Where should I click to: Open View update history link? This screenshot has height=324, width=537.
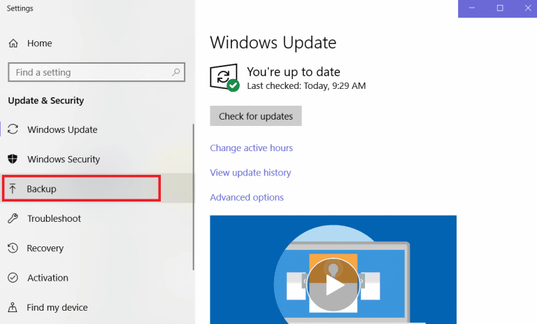coord(250,172)
